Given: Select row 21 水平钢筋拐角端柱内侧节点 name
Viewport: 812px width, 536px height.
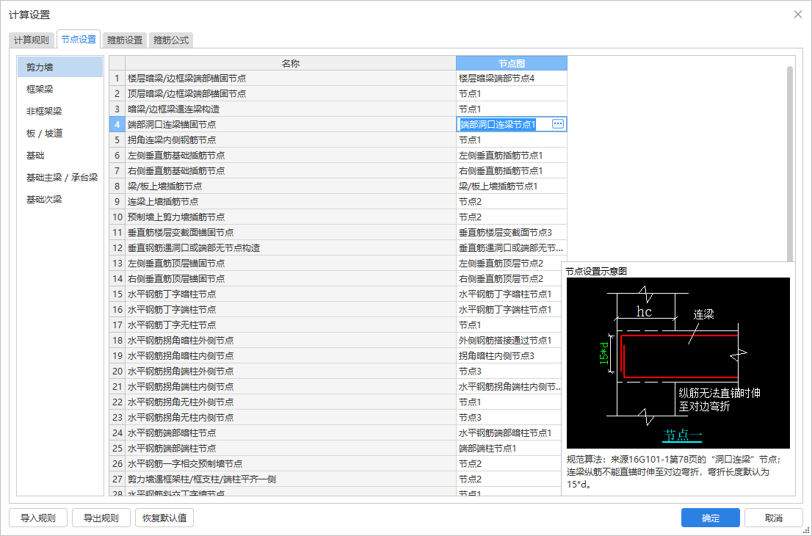Looking at the screenshot, I should pos(291,386).
